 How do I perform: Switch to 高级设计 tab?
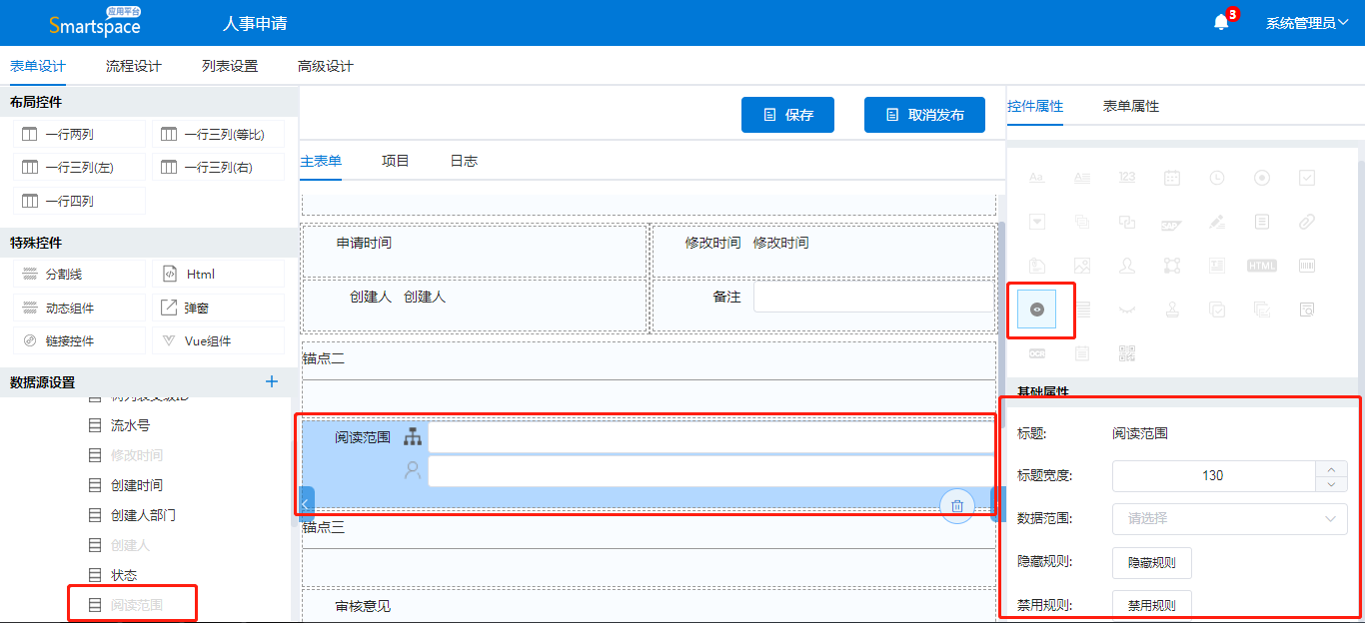[x=326, y=66]
